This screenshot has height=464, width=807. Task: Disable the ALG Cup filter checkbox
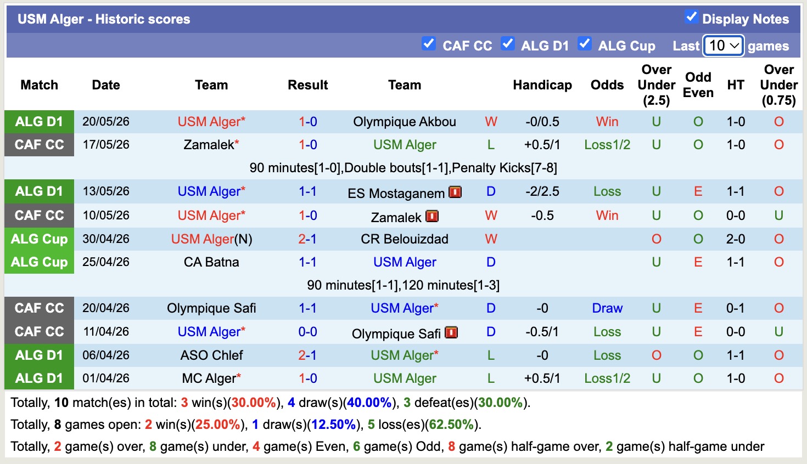(585, 43)
